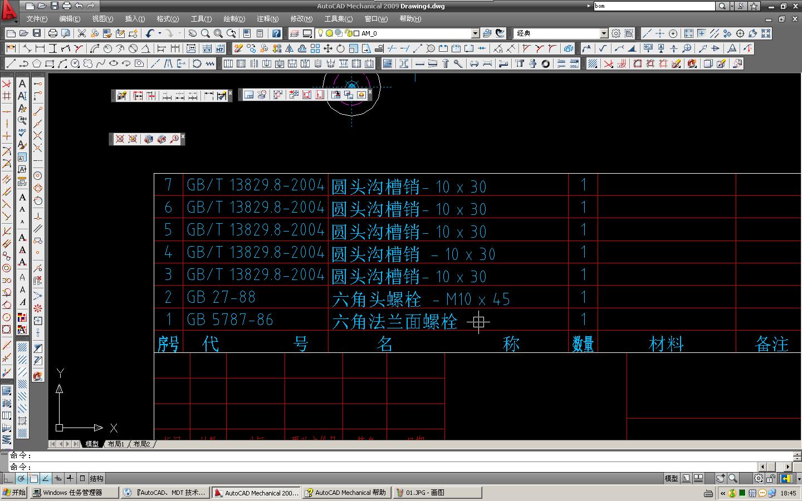Toggle the layer freeze sun icon
The height and width of the screenshot is (501, 802).
[329, 33]
